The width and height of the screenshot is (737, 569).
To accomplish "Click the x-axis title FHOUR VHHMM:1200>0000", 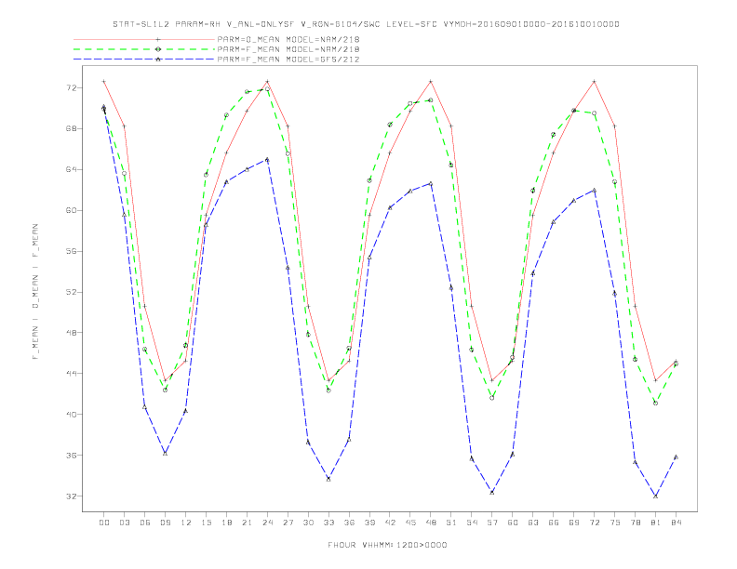I will (387, 545).
